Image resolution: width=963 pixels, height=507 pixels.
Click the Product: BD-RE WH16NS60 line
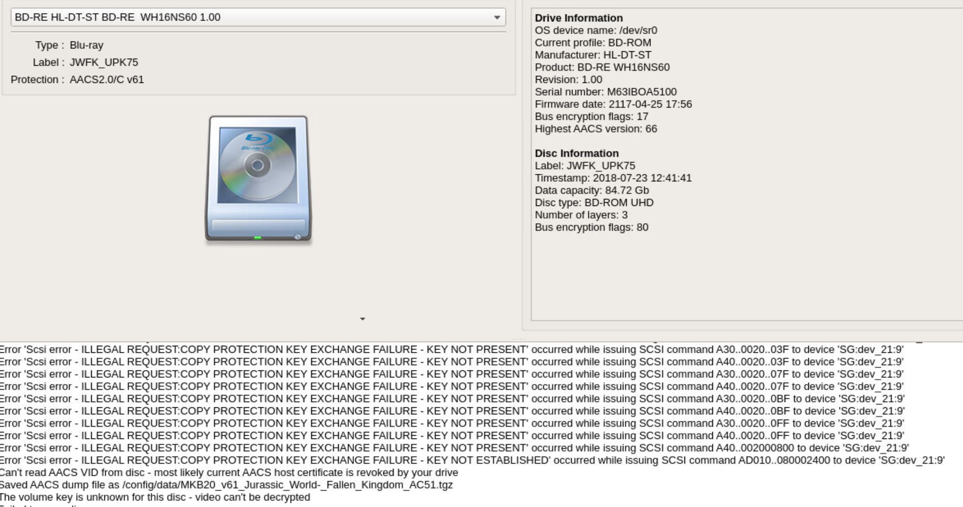coord(602,67)
